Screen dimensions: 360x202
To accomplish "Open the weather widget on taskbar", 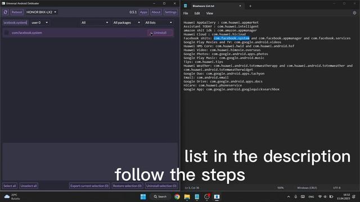I will (12, 197).
